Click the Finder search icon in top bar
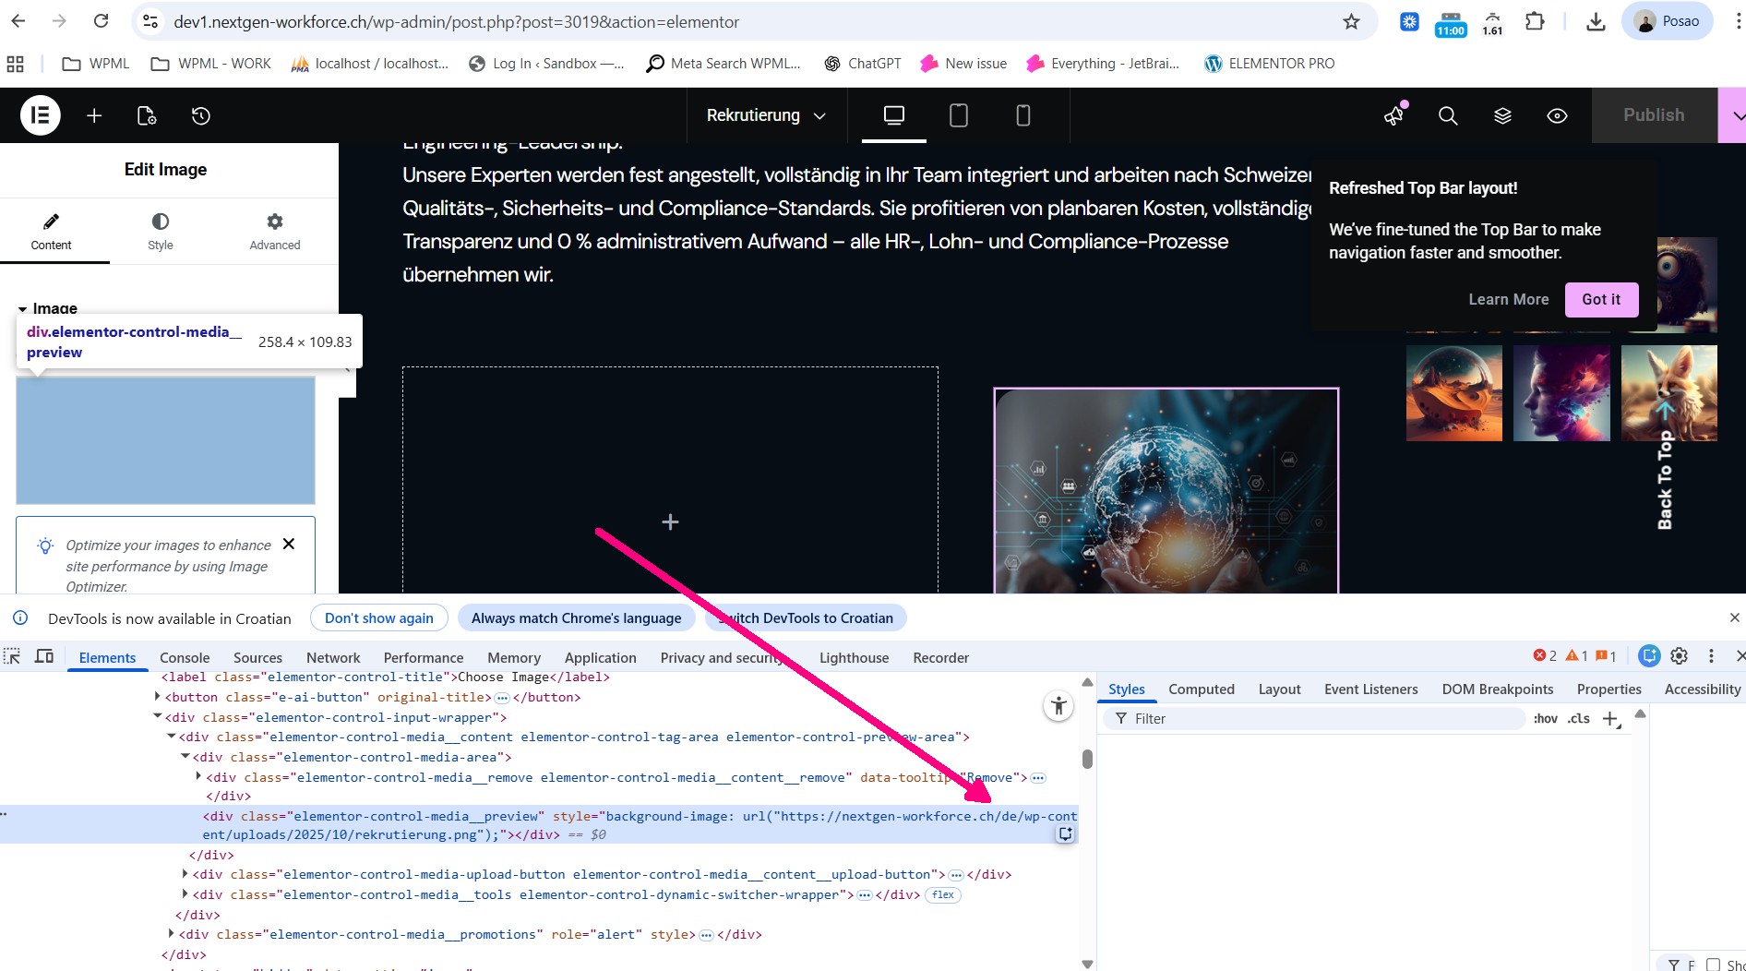 1448,115
